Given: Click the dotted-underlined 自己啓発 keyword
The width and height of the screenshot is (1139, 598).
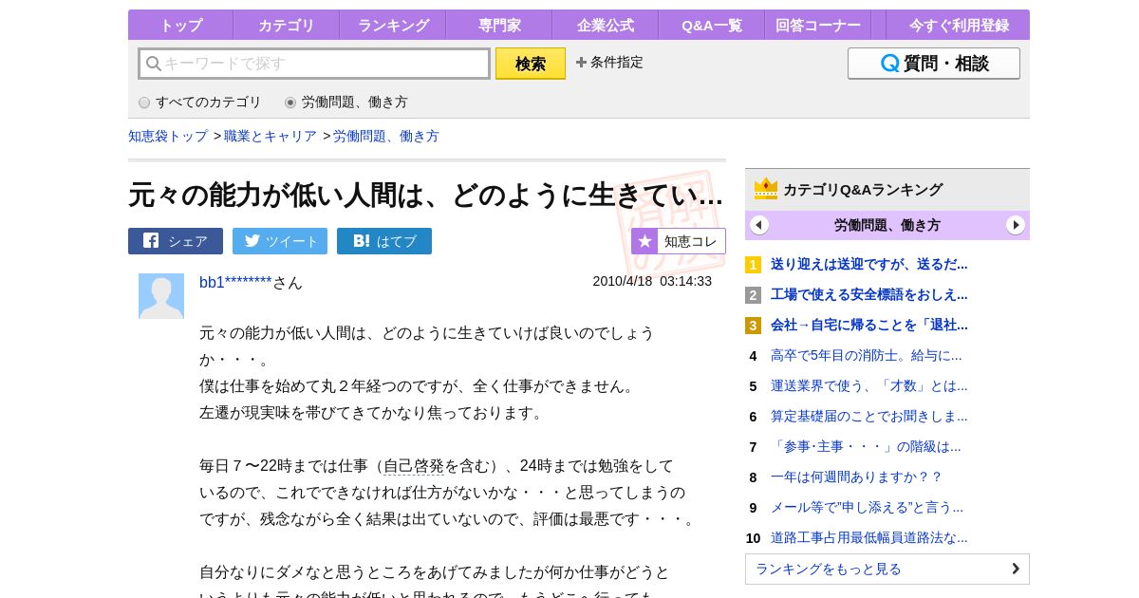Looking at the screenshot, I should pyautogui.click(x=414, y=466).
